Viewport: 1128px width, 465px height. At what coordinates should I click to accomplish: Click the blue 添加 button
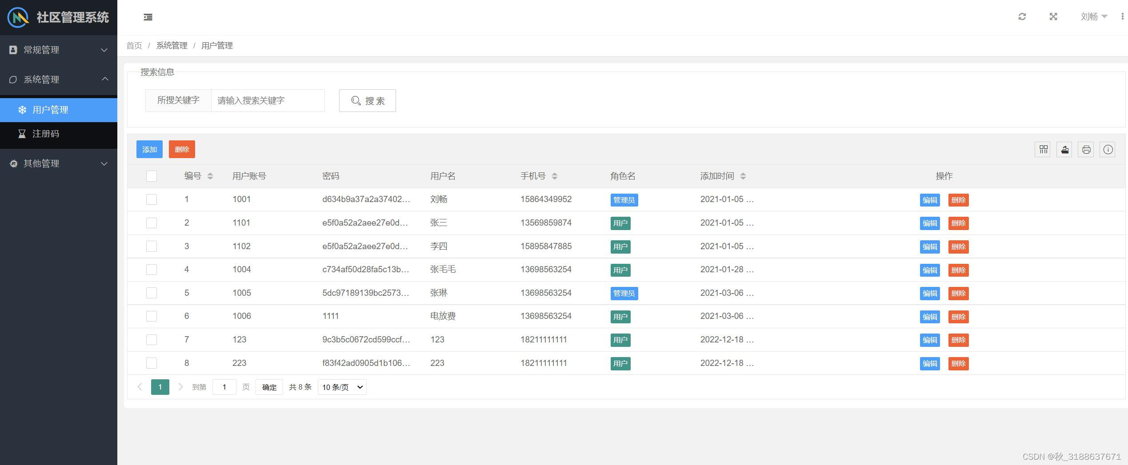[149, 149]
